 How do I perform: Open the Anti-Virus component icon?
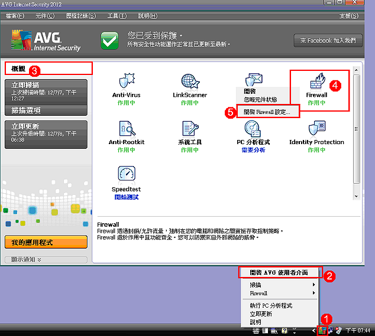pyautogui.click(x=127, y=81)
